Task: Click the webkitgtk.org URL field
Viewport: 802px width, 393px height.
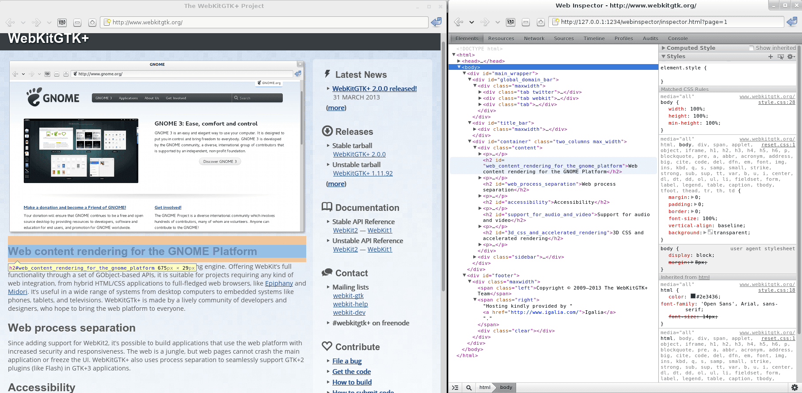Action: point(264,22)
